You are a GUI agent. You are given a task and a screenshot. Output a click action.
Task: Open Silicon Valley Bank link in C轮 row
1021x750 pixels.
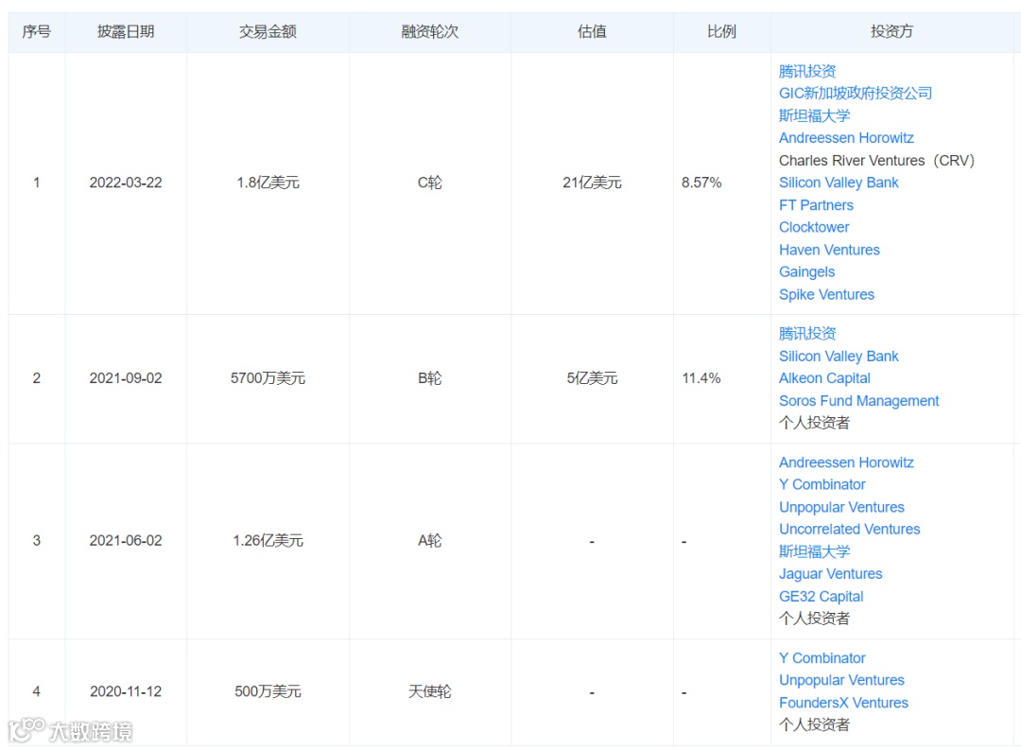pyautogui.click(x=838, y=183)
